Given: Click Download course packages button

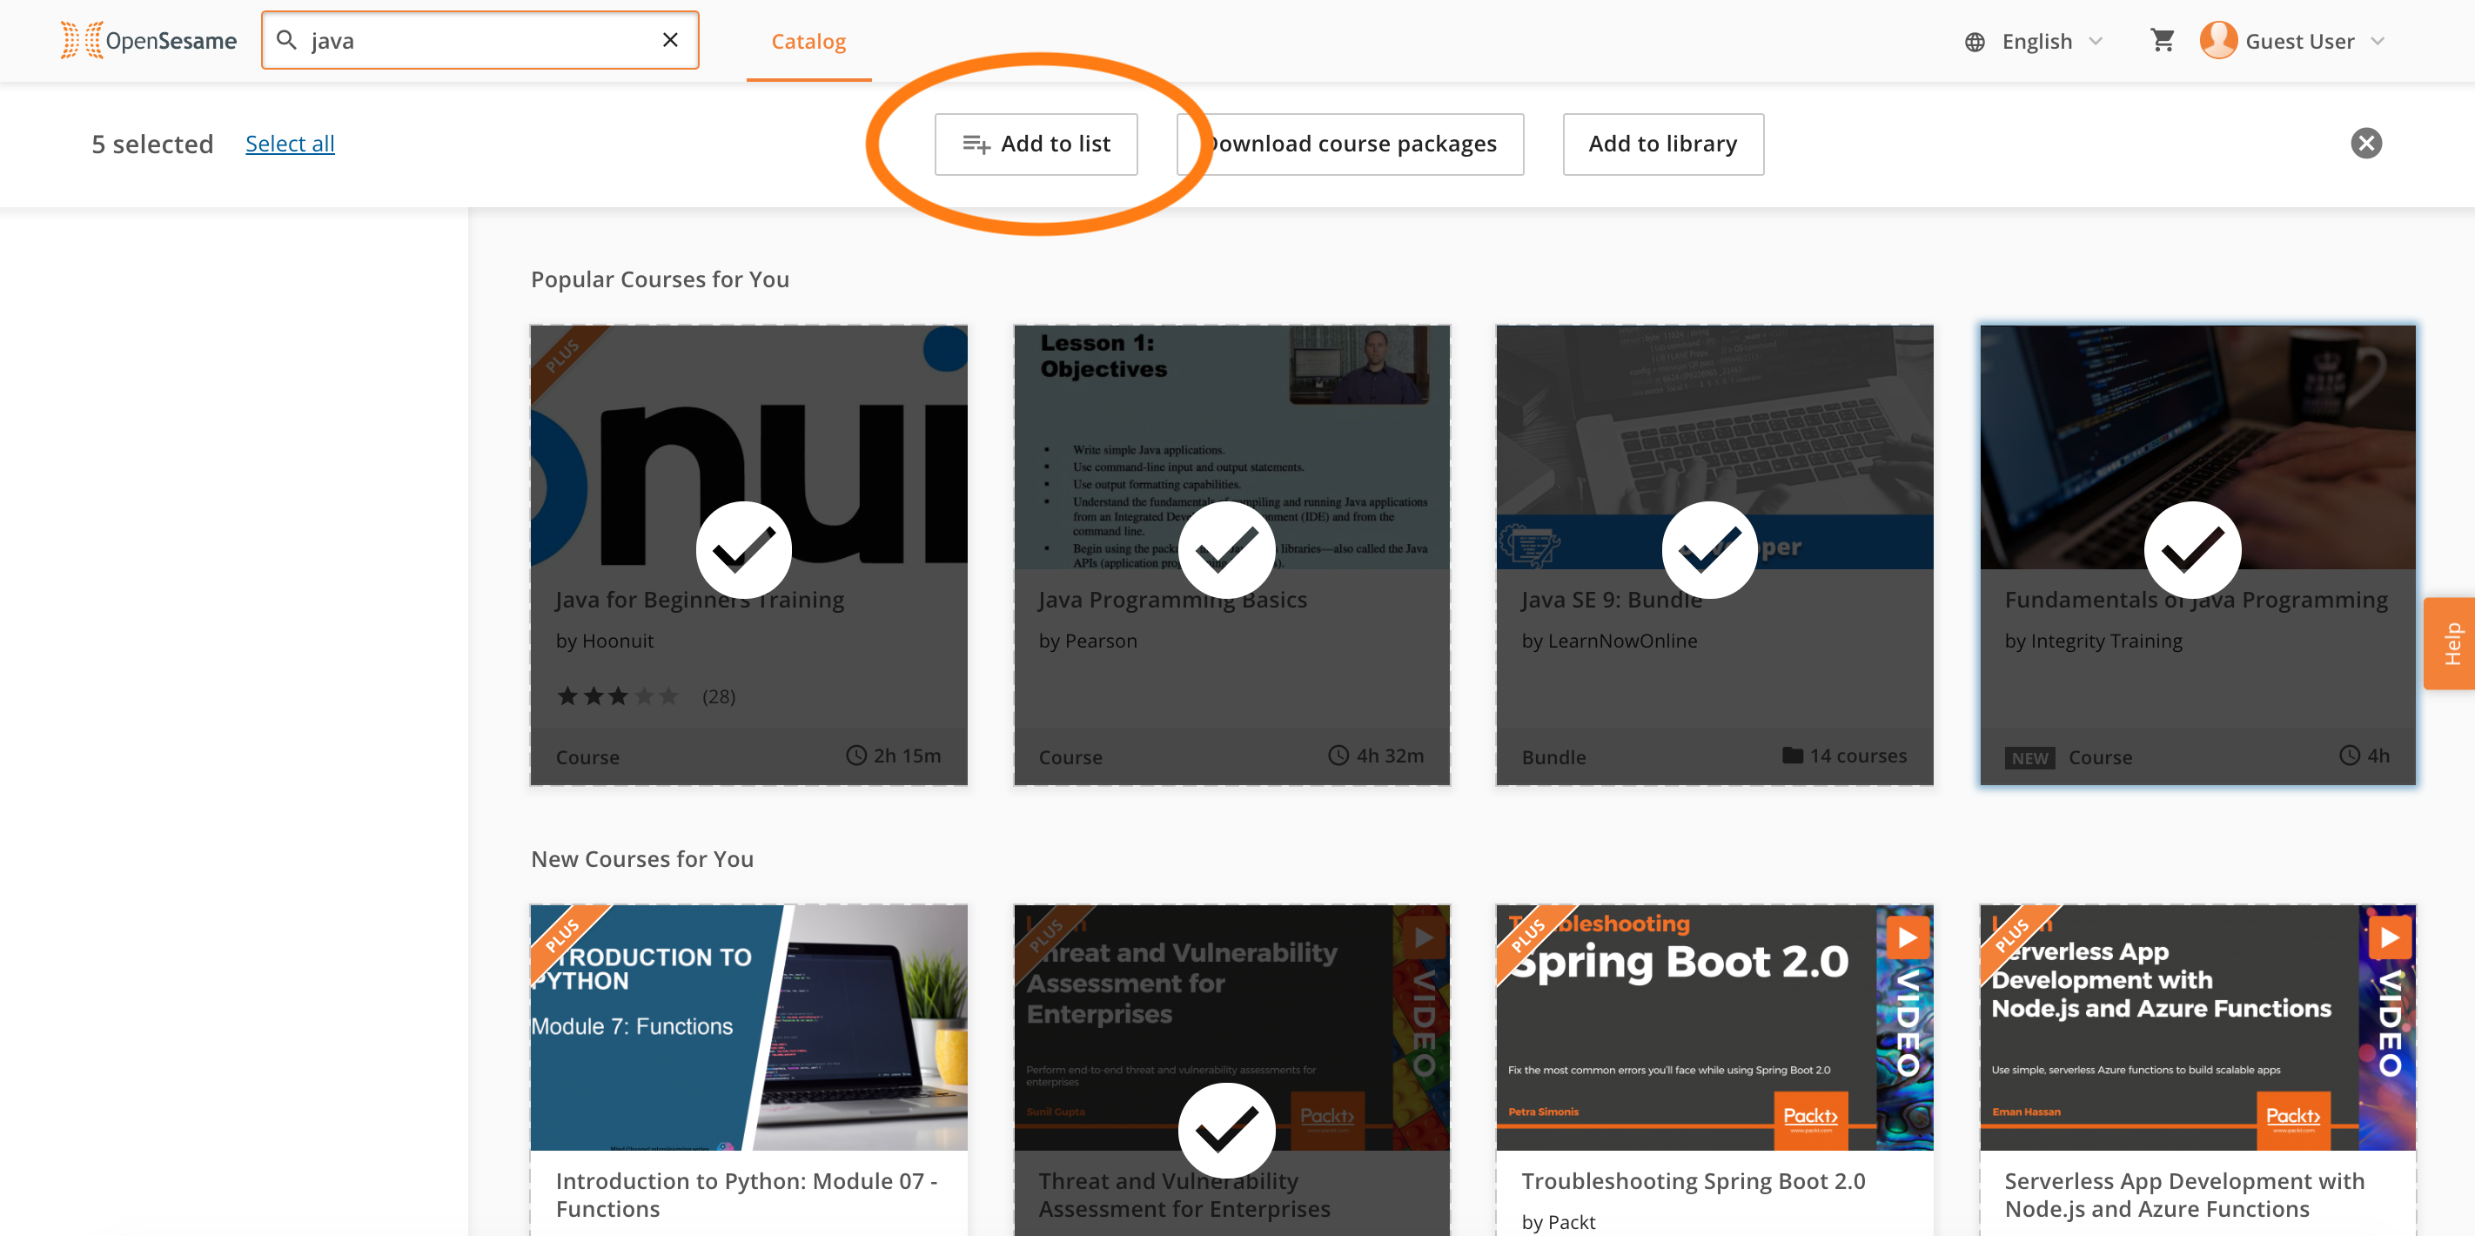Looking at the screenshot, I should coord(1350,144).
